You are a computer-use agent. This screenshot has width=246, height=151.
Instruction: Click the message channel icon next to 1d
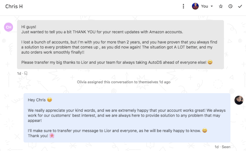[x=26, y=73]
